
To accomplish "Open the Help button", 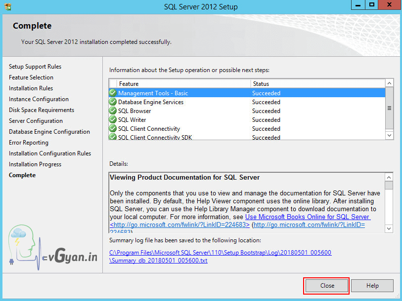I will tap(372, 285).
